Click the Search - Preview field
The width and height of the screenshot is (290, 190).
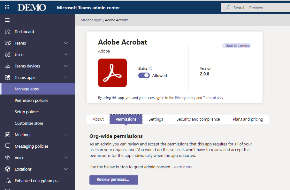(256, 8)
